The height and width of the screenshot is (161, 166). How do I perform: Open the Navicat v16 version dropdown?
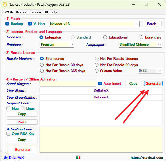(94, 24)
